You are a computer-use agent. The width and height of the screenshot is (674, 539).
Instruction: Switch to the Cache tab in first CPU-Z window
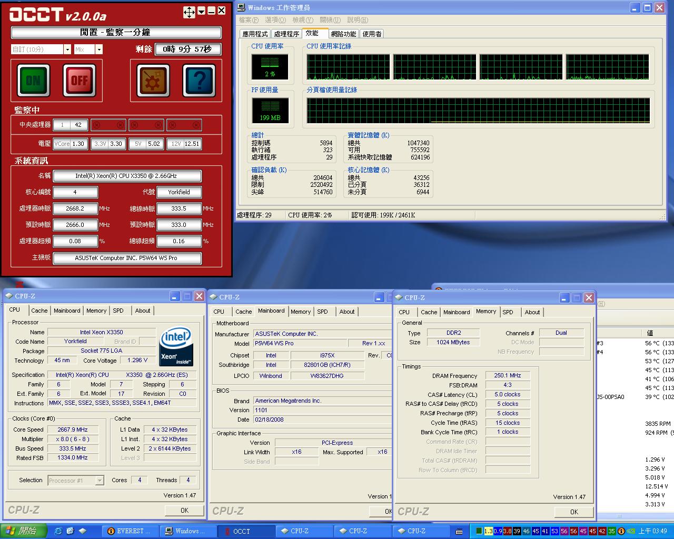pos(39,311)
